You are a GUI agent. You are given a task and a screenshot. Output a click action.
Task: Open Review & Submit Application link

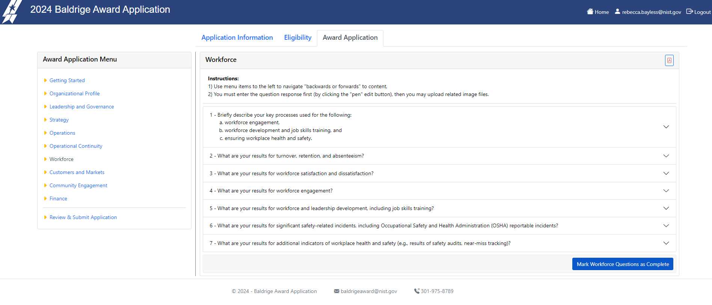pos(83,217)
